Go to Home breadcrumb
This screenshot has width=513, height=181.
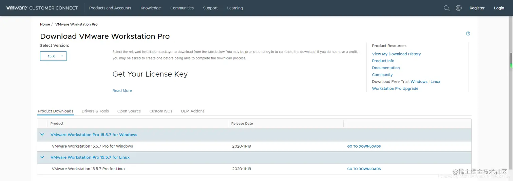[x=45, y=24]
